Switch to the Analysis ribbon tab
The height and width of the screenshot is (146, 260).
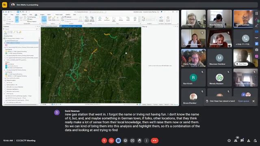(x=24, y=15)
